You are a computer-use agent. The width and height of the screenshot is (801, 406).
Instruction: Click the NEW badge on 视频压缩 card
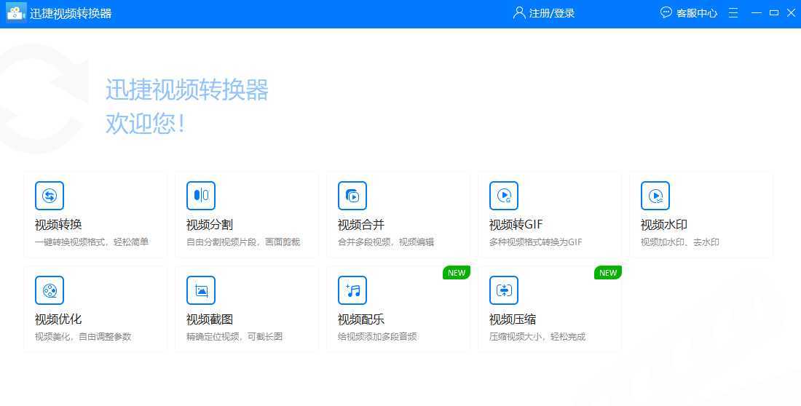click(x=608, y=273)
